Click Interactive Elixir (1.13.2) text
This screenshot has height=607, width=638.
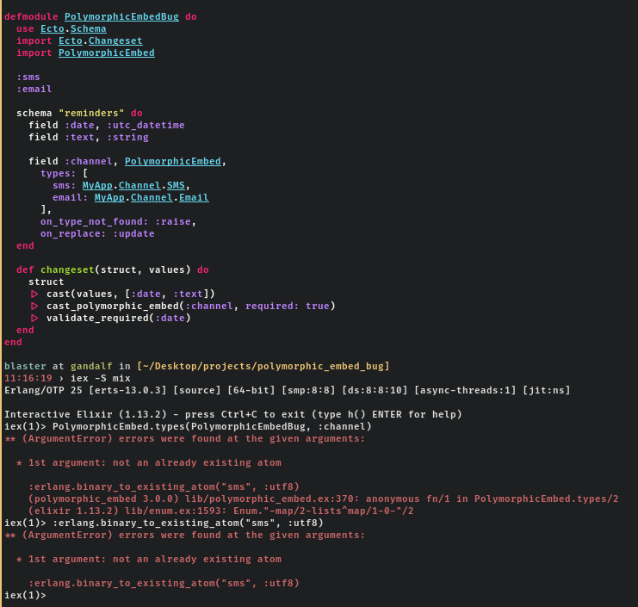click(85, 414)
